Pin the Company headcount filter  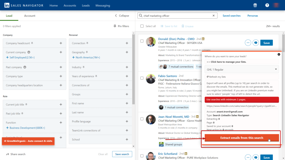coord(32,43)
